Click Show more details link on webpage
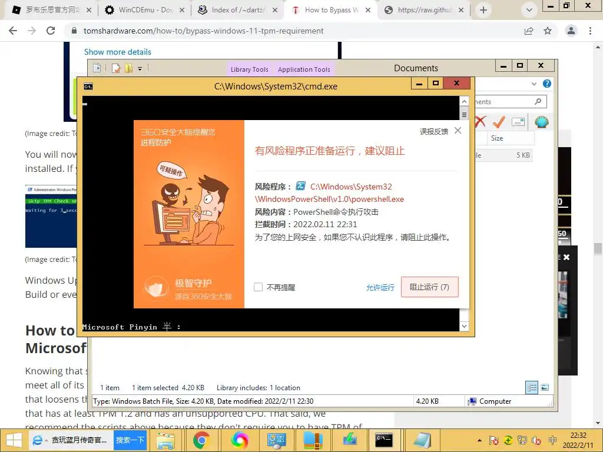 (118, 52)
